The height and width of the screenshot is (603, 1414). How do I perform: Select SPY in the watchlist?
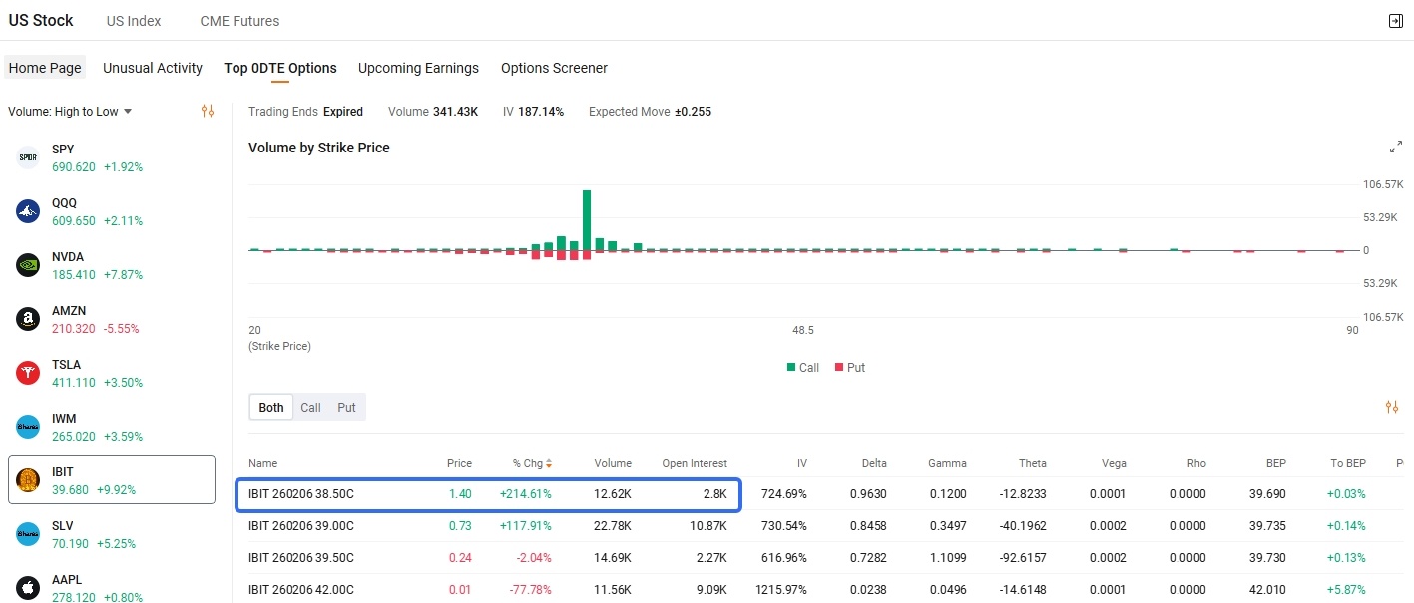[112, 157]
